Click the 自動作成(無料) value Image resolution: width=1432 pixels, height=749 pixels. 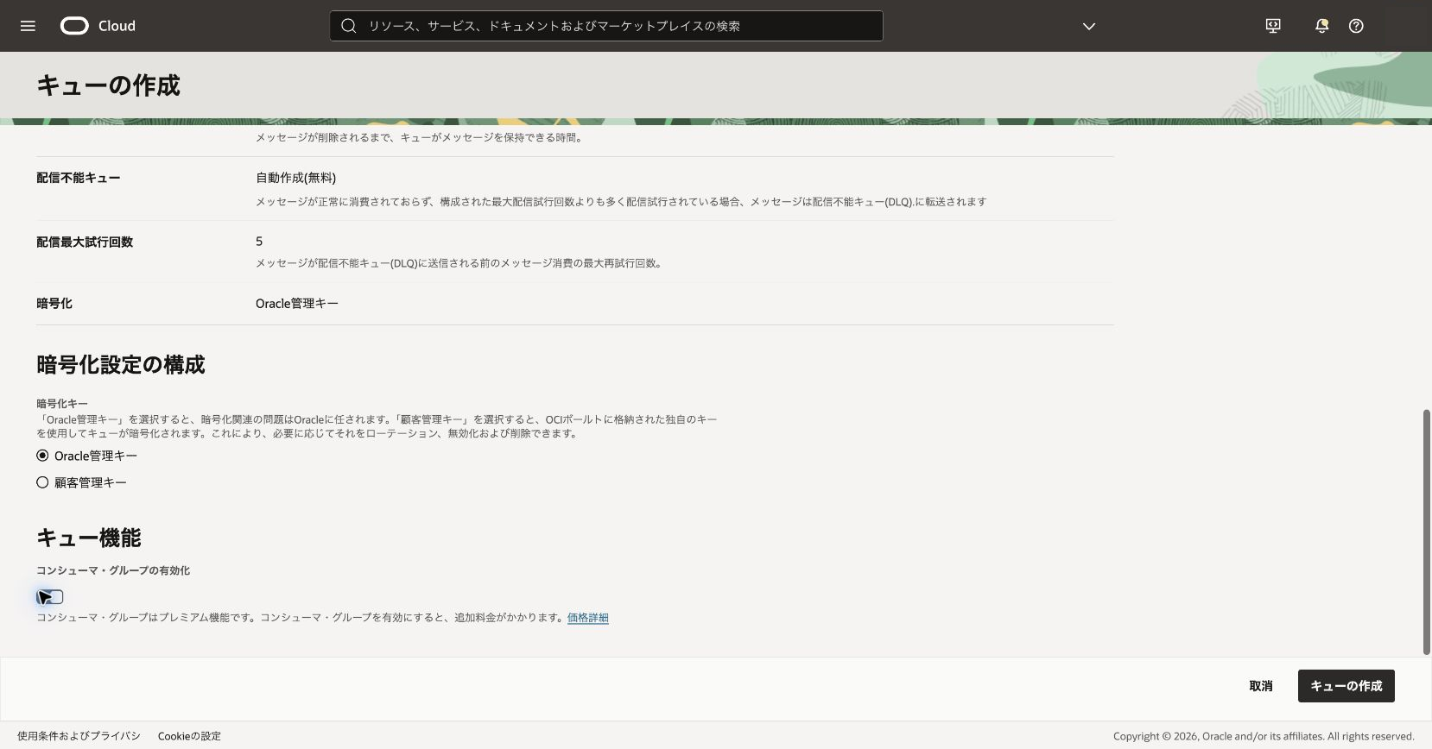[296, 178]
